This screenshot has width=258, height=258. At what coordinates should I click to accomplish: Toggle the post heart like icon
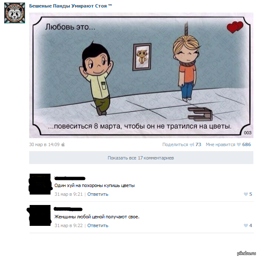click(x=239, y=144)
